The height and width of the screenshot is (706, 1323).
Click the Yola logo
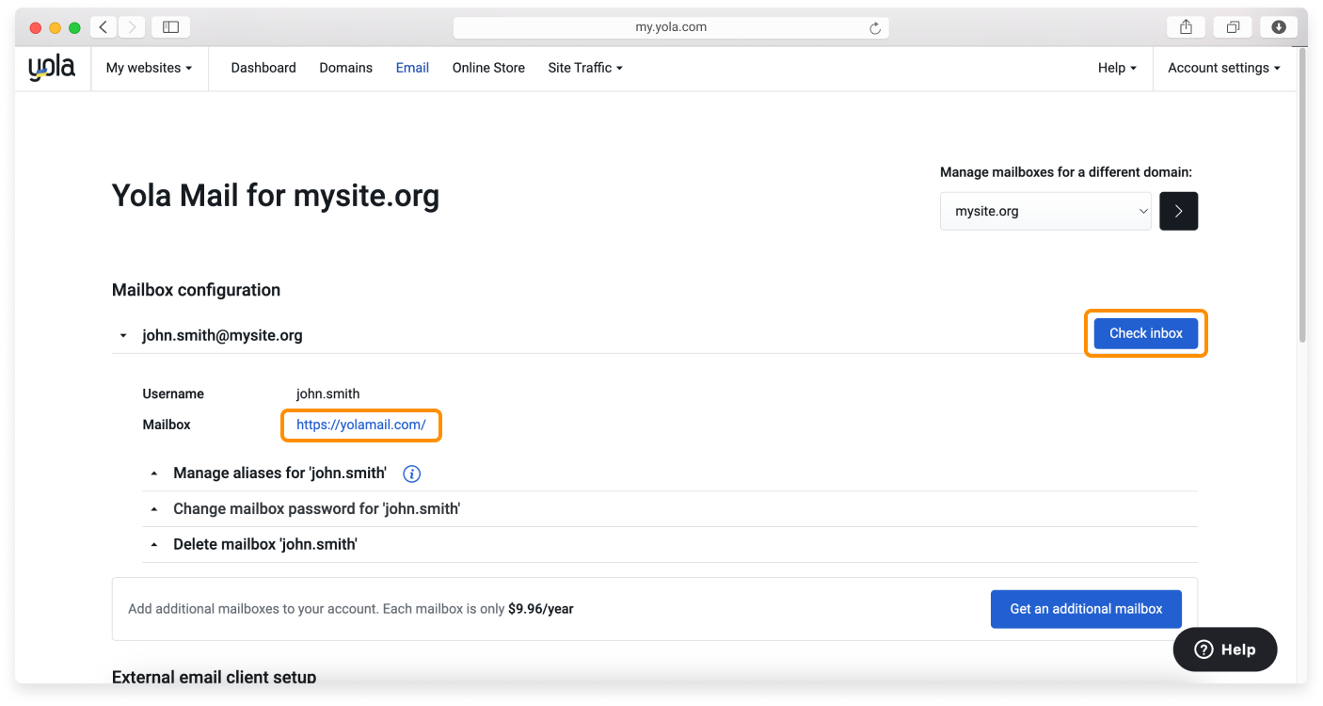pos(51,67)
